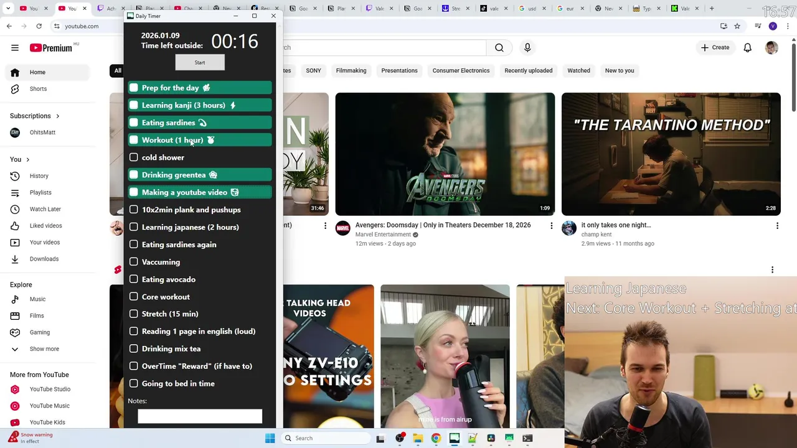Uncheck Prep for the day task
The height and width of the screenshot is (448, 797).
point(133,88)
